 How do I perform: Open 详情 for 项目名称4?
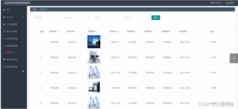coord(213,88)
